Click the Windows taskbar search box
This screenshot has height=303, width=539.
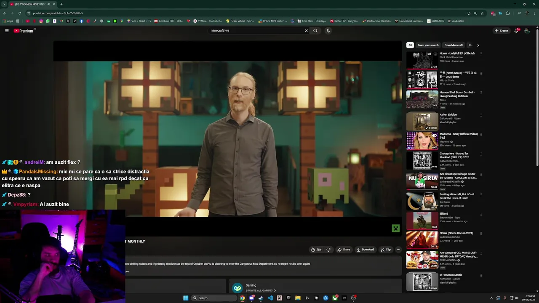click(214, 298)
